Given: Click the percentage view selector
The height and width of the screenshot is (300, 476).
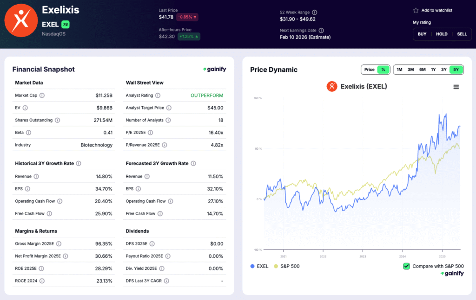Looking at the screenshot, I should coord(383,69).
